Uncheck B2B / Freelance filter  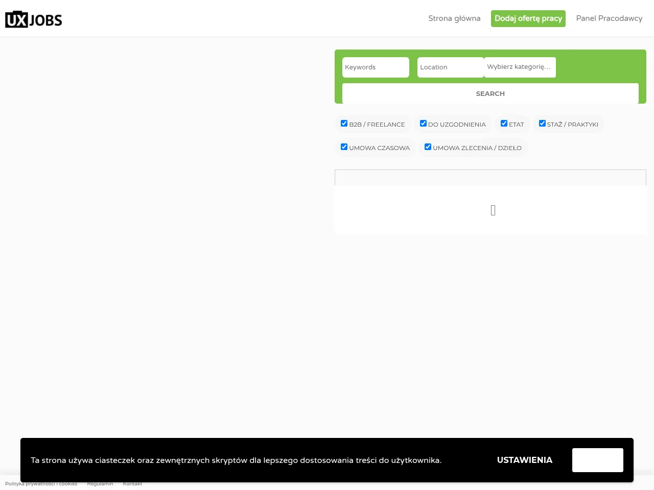(x=344, y=124)
